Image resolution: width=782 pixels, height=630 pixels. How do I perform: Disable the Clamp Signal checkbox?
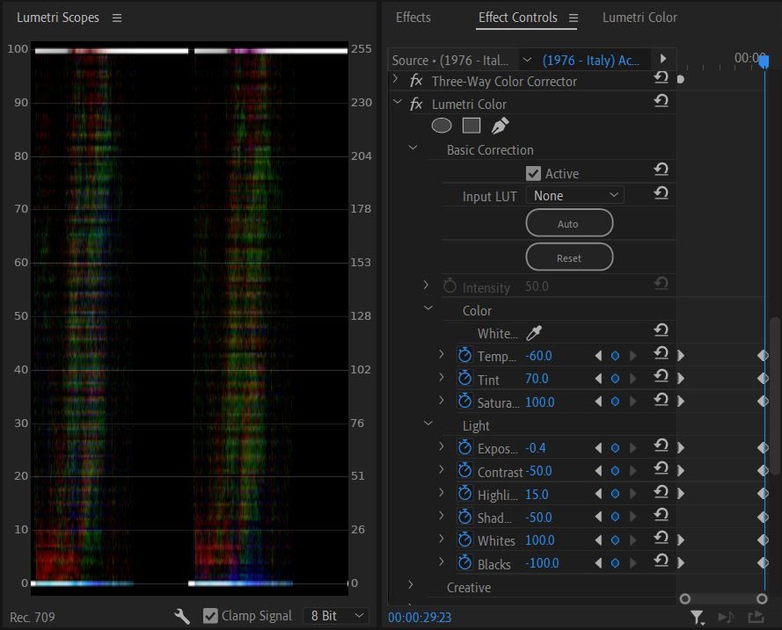[210, 616]
